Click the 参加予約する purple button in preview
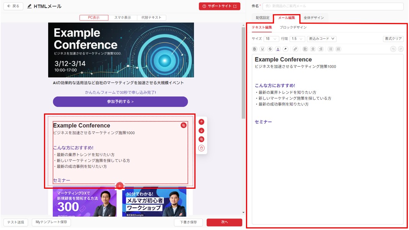The height and width of the screenshot is (230, 409). coord(120,102)
